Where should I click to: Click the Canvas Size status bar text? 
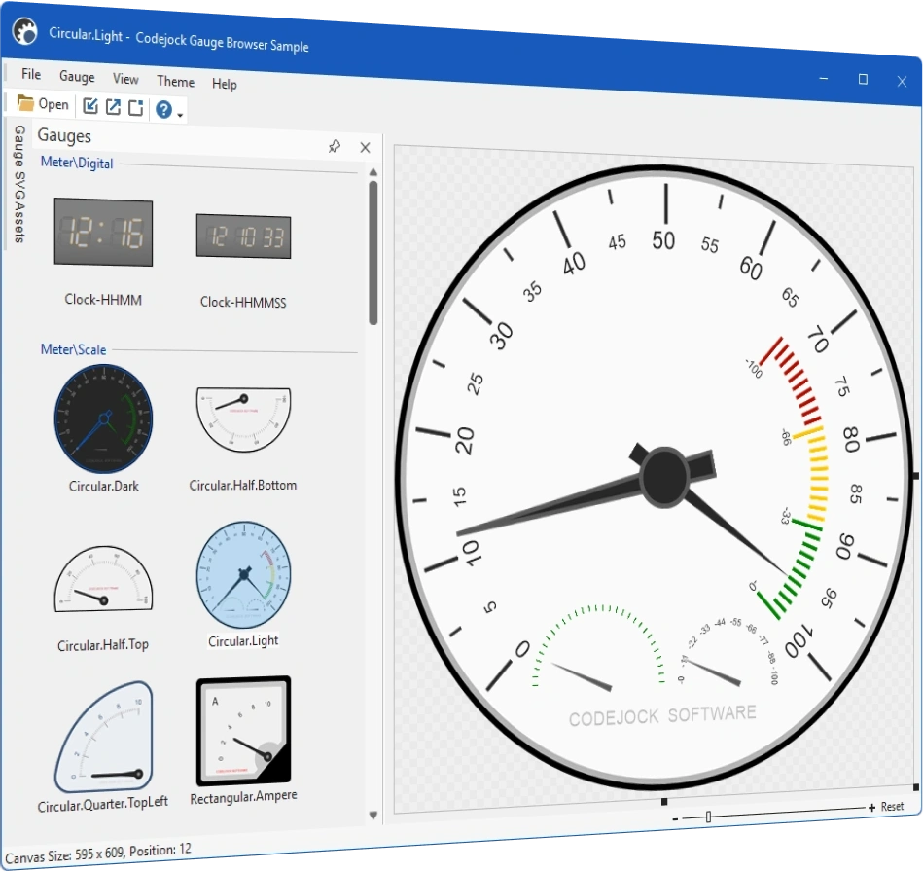point(98,854)
